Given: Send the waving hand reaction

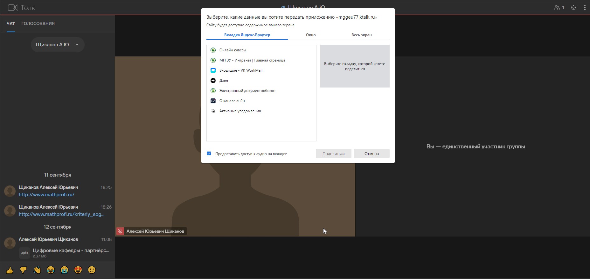Looking at the screenshot, I should (x=37, y=270).
